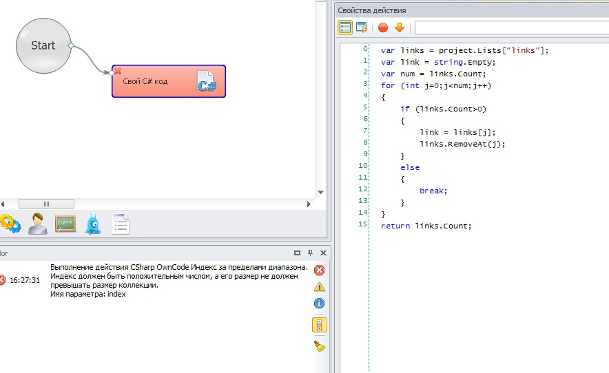The width and height of the screenshot is (609, 373).
Task: Open the document list icon
Action: pyautogui.click(x=121, y=224)
